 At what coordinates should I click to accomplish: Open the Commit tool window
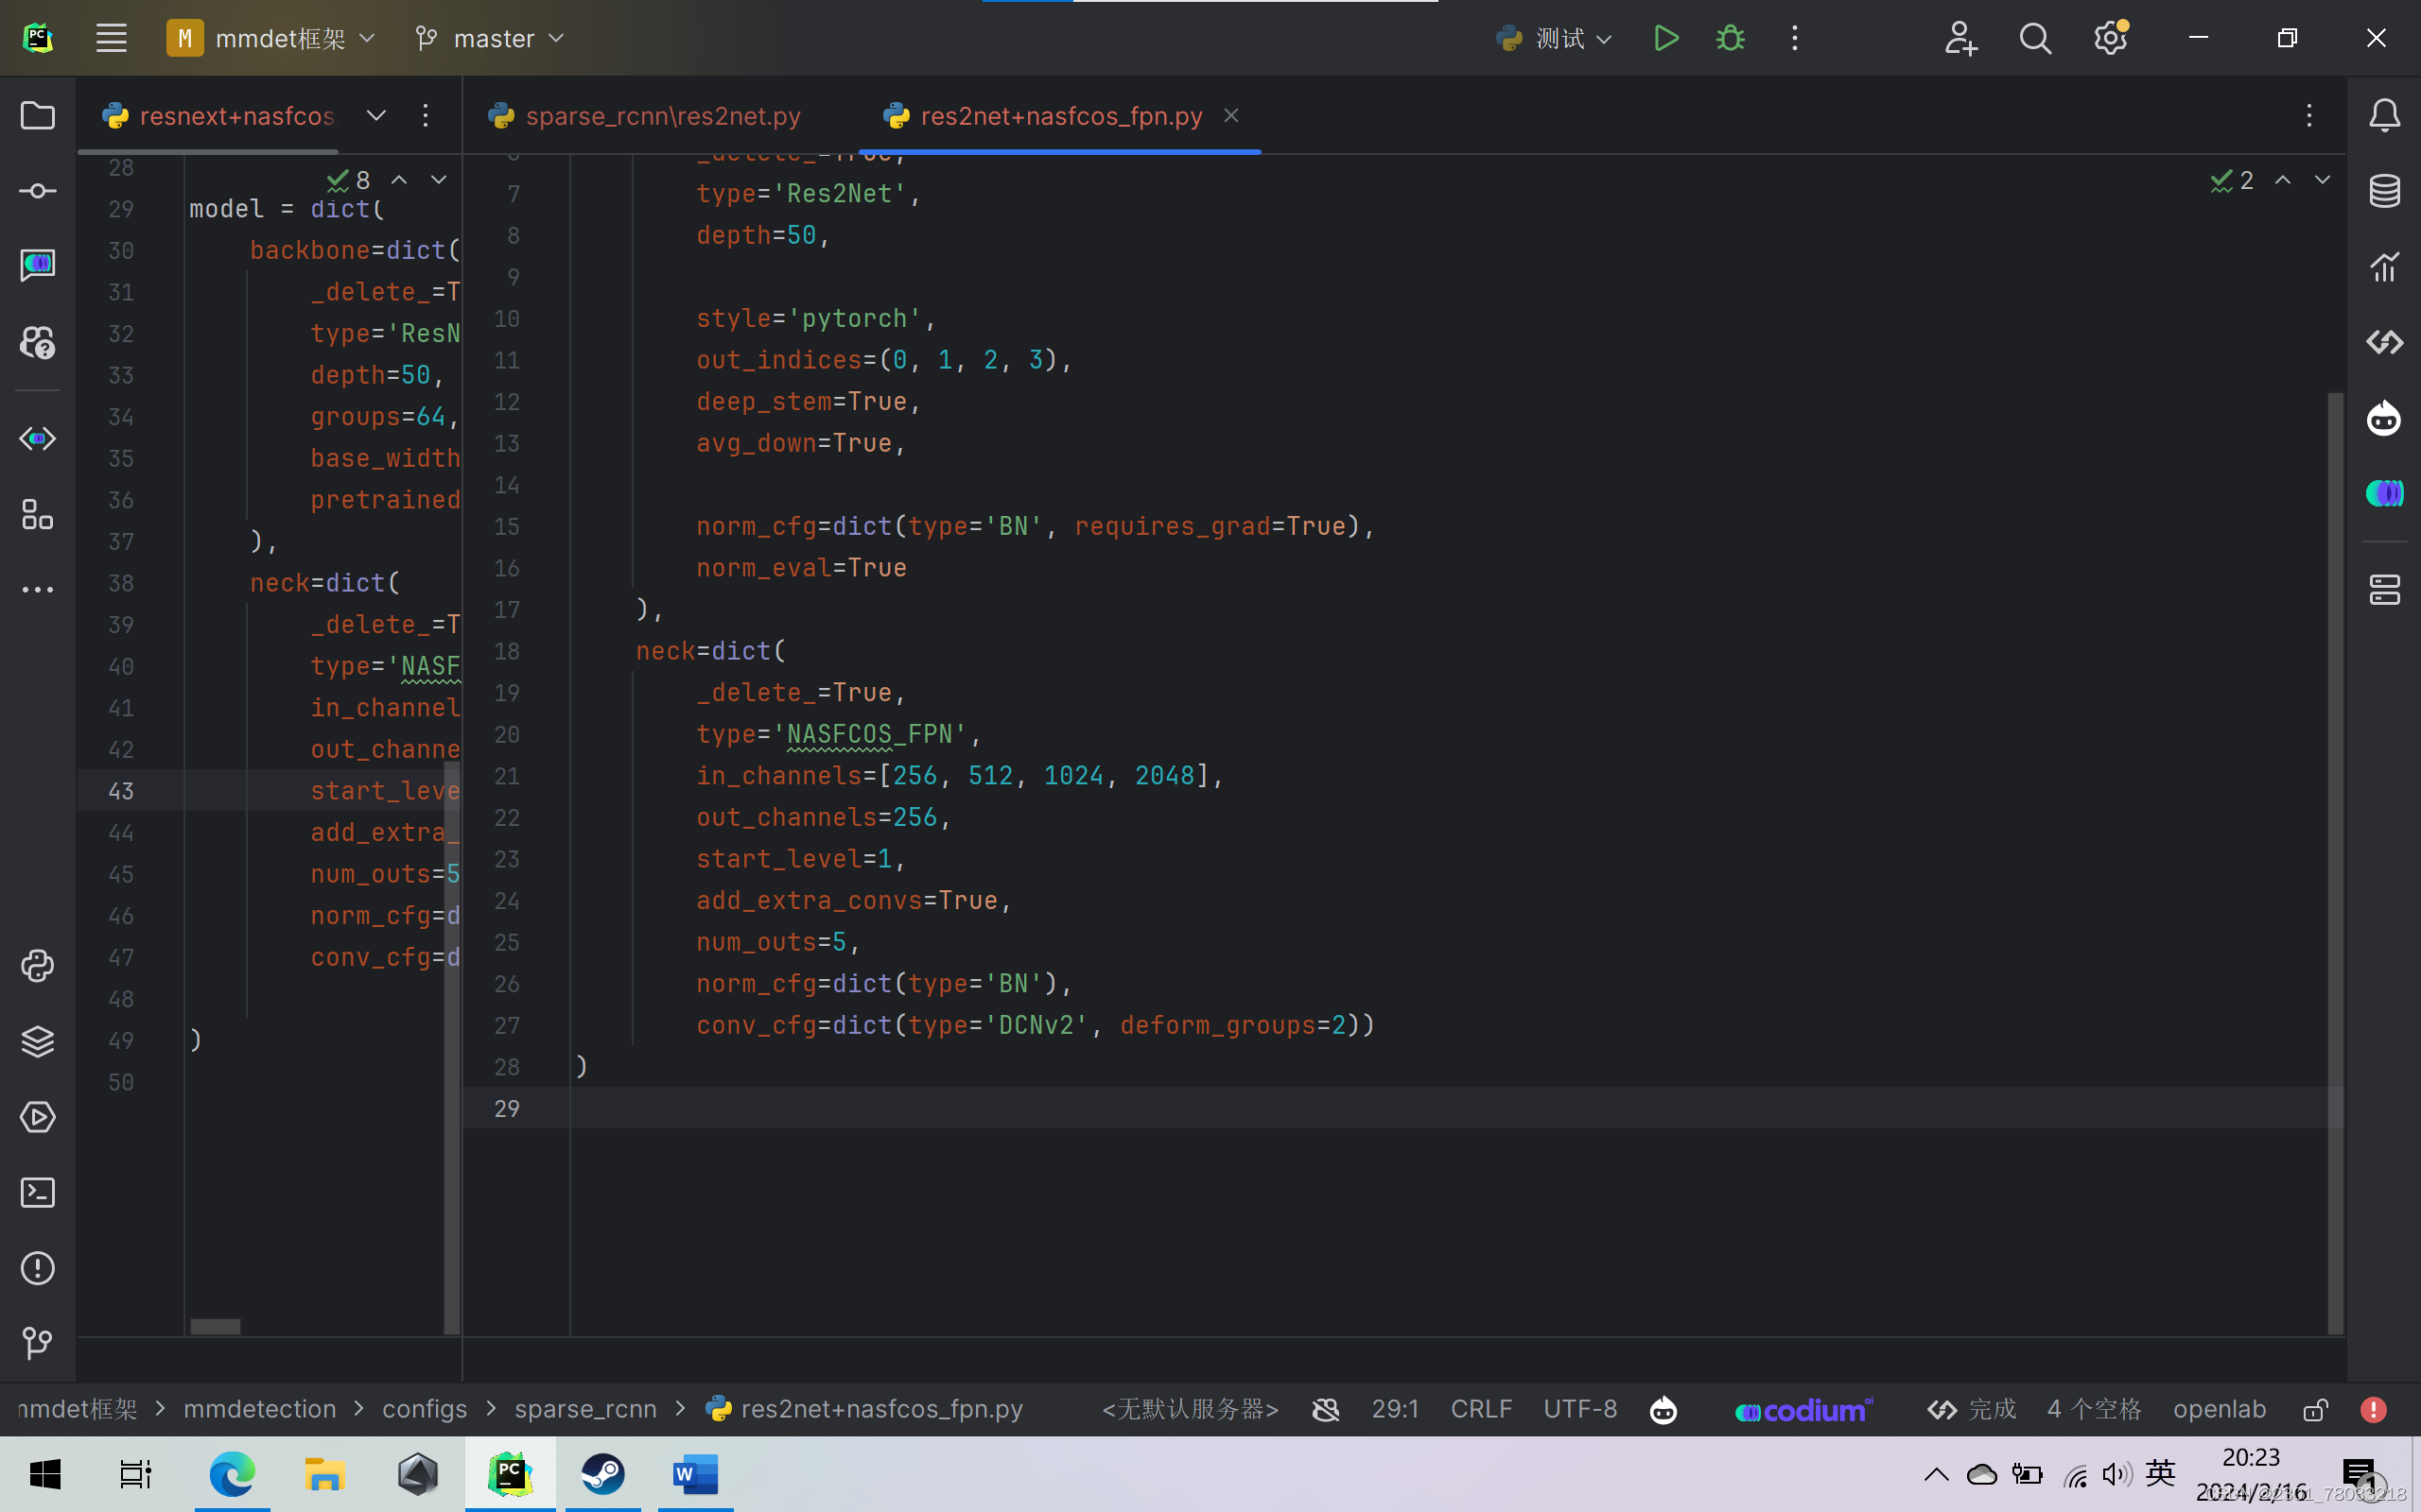pos(37,190)
